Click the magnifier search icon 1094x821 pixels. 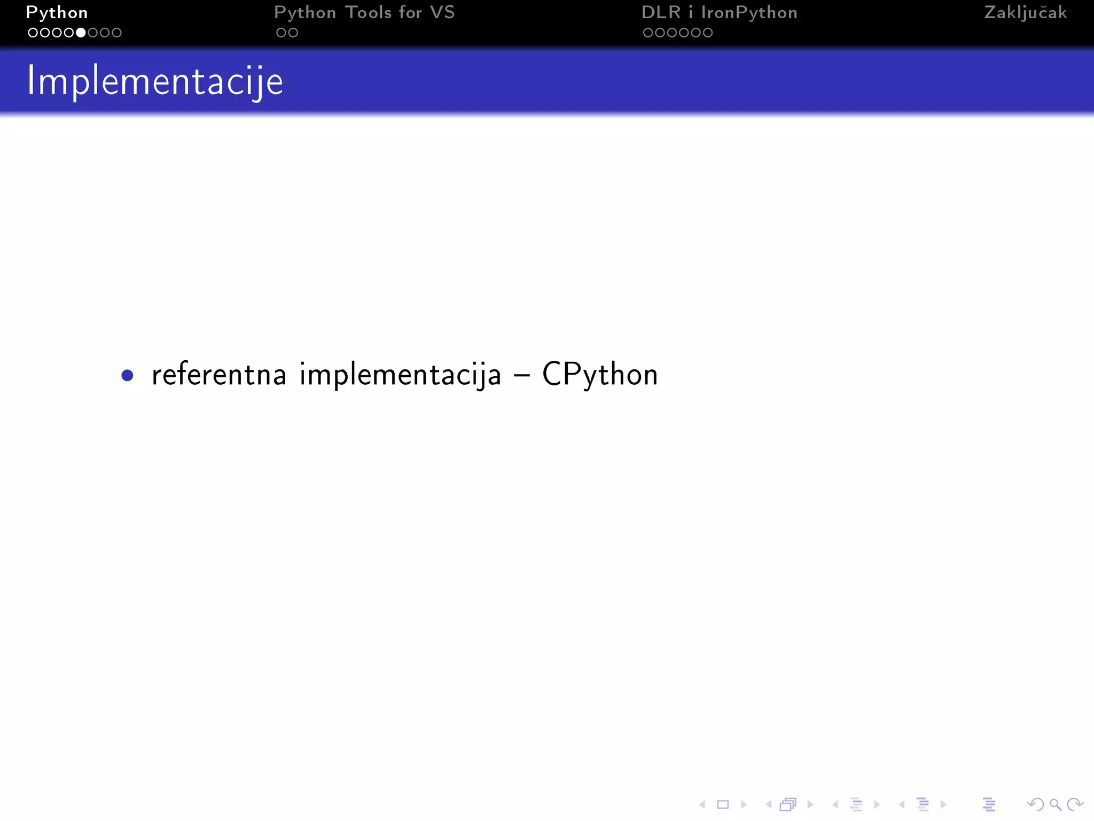point(1055,804)
